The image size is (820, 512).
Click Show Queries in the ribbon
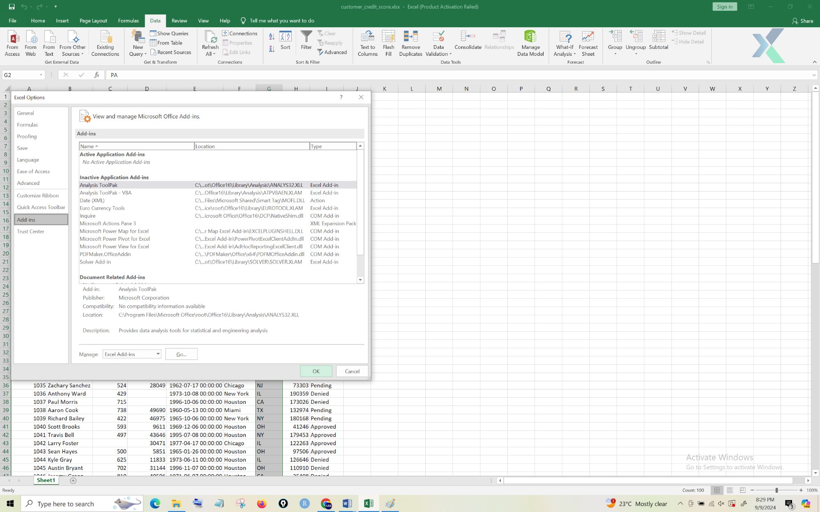(169, 33)
